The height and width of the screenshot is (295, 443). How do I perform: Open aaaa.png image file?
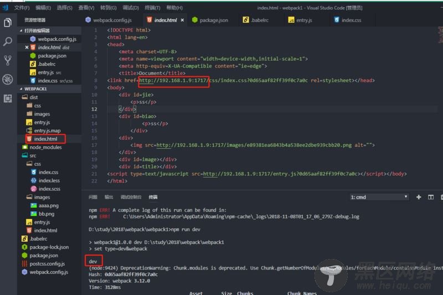[48, 205]
